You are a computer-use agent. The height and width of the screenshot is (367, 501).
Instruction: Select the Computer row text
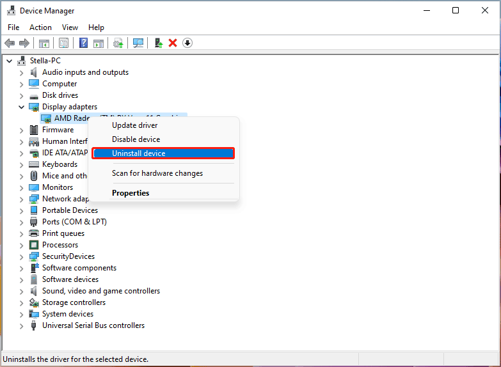[60, 84]
